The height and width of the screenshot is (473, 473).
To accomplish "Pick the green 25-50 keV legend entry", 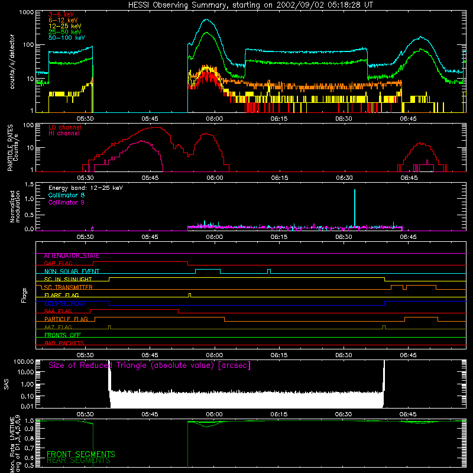I will 65,32.
